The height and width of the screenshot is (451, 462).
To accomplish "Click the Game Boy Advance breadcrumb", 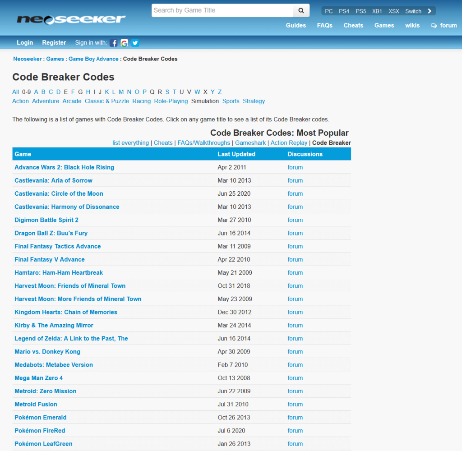I will pos(93,59).
